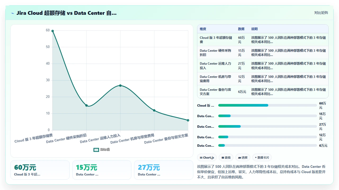Select the 60万元 Cloud stat card
339x190 pixels.
pyautogui.click(x=40, y=170)
